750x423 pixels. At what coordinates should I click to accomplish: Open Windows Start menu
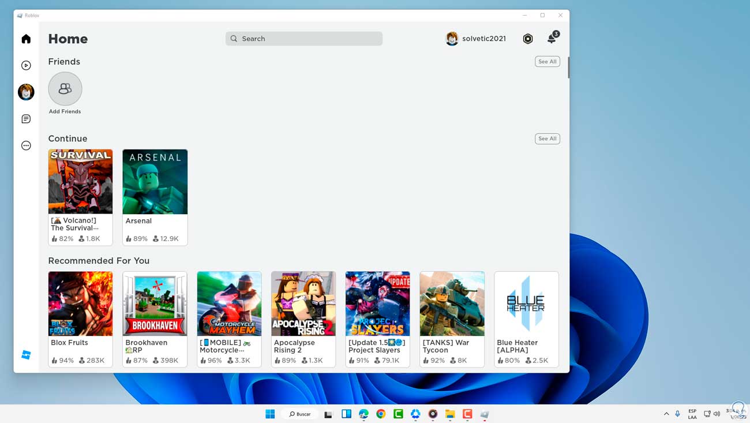[270, 414]
